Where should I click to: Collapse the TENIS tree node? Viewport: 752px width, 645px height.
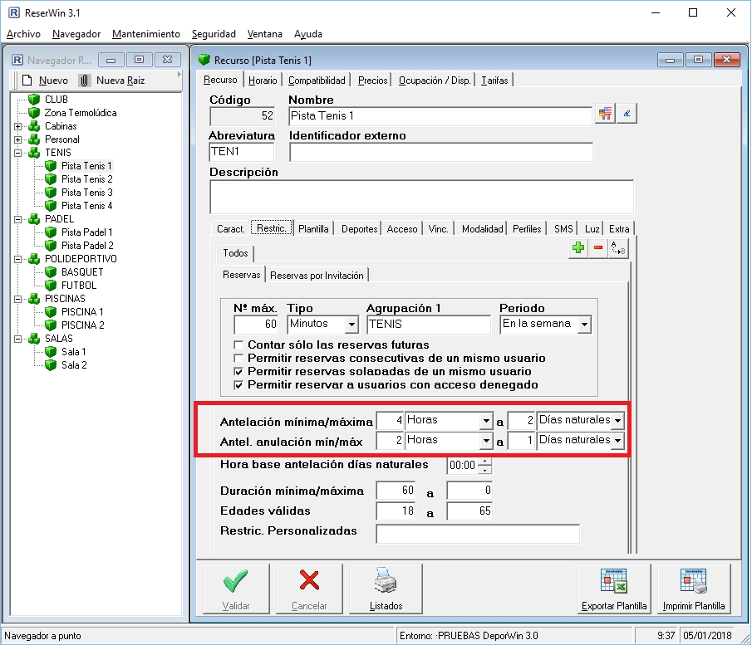click(17, 153)
